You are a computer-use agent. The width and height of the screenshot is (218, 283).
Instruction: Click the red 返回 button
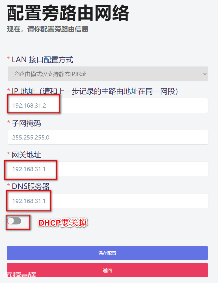point(107,270)
